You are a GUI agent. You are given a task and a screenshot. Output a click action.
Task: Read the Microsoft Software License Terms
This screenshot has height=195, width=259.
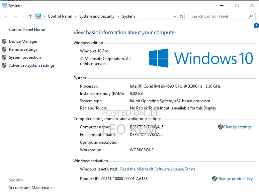[x=158, y=169]
